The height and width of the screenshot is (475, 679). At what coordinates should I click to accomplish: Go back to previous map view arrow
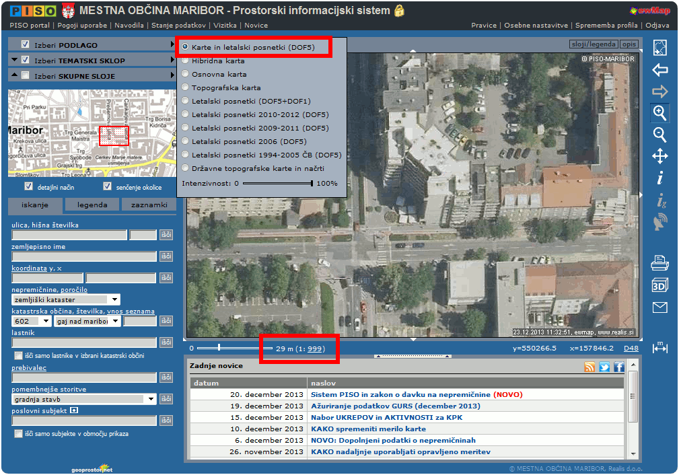point(659,70)
